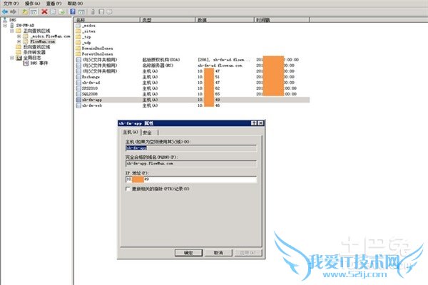Screen dimensions: 428x285
Task: Collapse the SH-FM-AD server node
Action: (5, 26)
